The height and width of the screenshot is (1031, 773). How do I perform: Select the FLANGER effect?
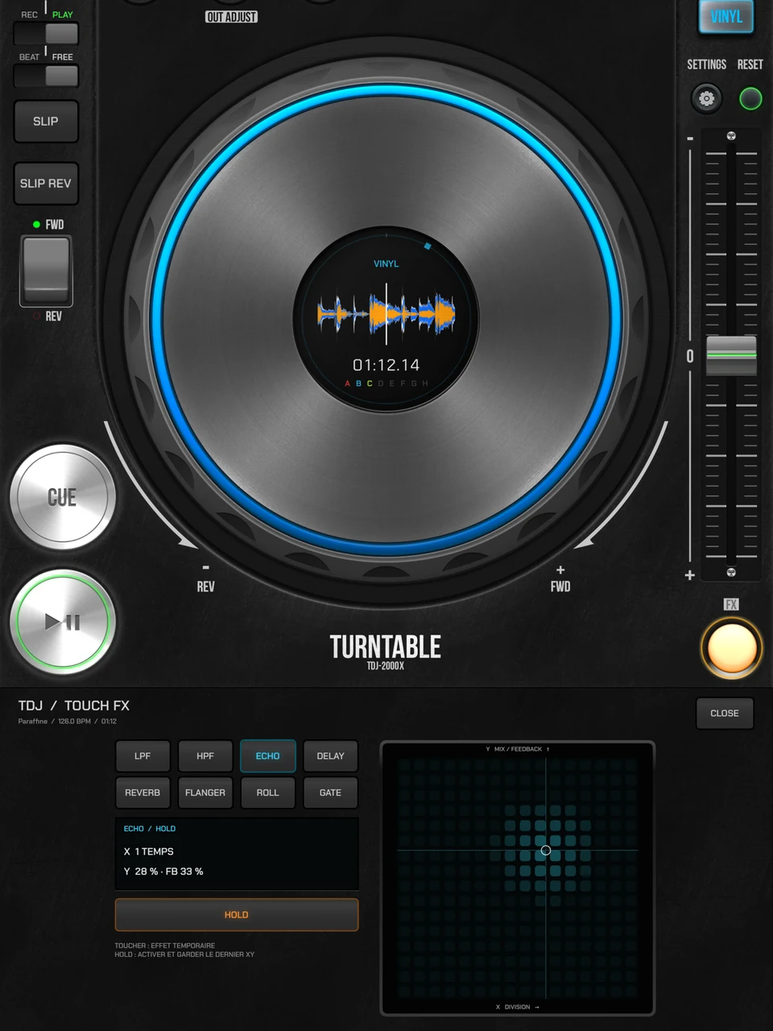coord(205,793)
